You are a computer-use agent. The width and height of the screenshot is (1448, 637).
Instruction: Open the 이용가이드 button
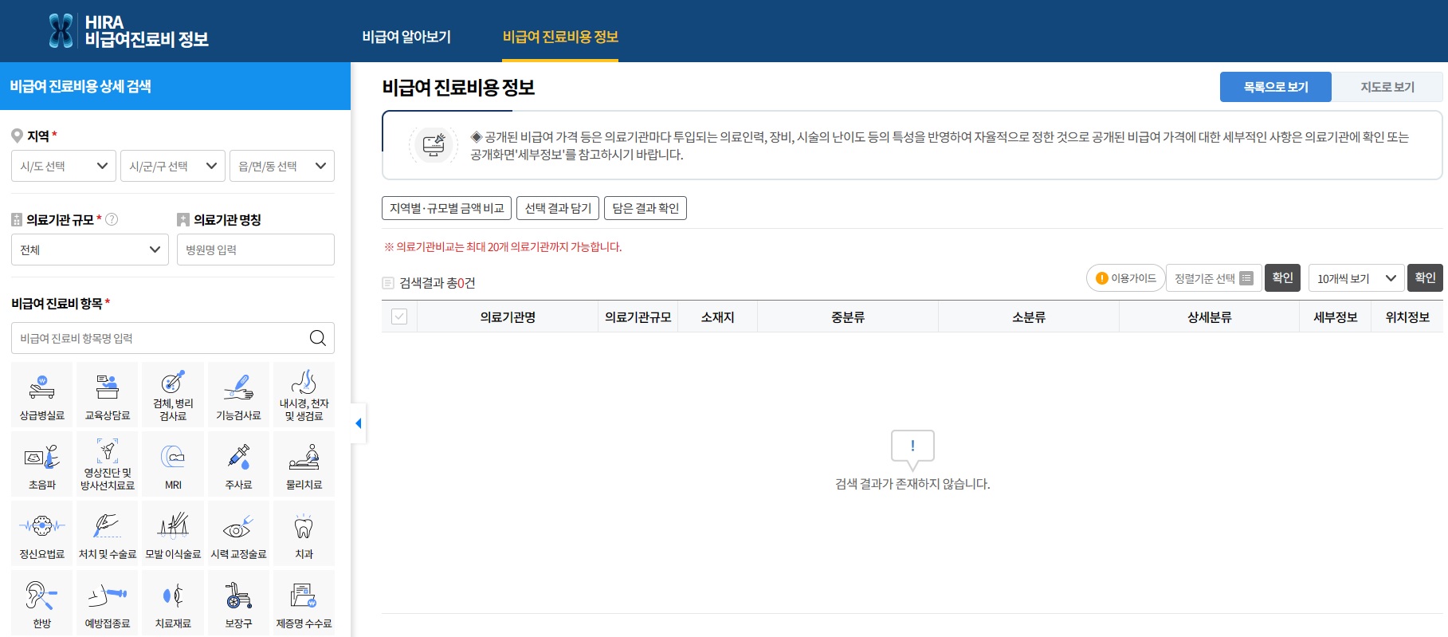click(x=1125, y=277)
